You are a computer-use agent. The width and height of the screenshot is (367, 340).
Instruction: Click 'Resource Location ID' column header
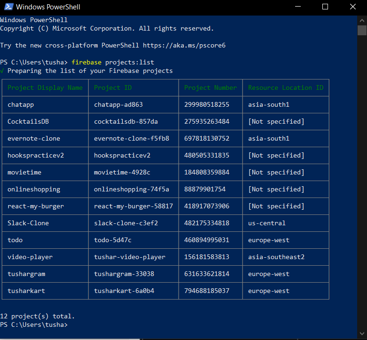coord(286,87)
